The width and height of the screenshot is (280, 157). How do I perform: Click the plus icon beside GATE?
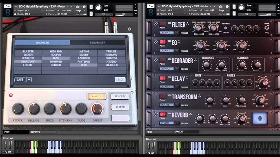pos(29,80)
